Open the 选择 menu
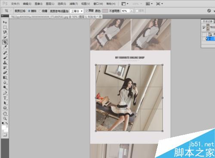Image resolution: width=215 pixels, height=158 pixels. click(62, 4)
